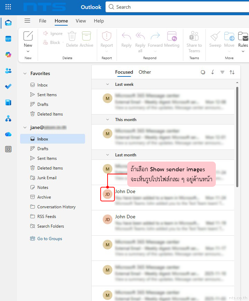The height and width of the screenshot is (301, 249).
Task: Toggle the navigation pane hamburger
Action: click(x=27, y=21)
